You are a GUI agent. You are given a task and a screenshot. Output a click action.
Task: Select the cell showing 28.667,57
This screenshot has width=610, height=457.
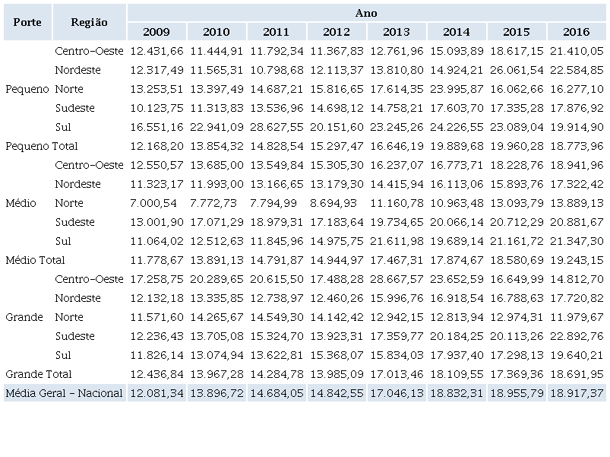(397, 279)
